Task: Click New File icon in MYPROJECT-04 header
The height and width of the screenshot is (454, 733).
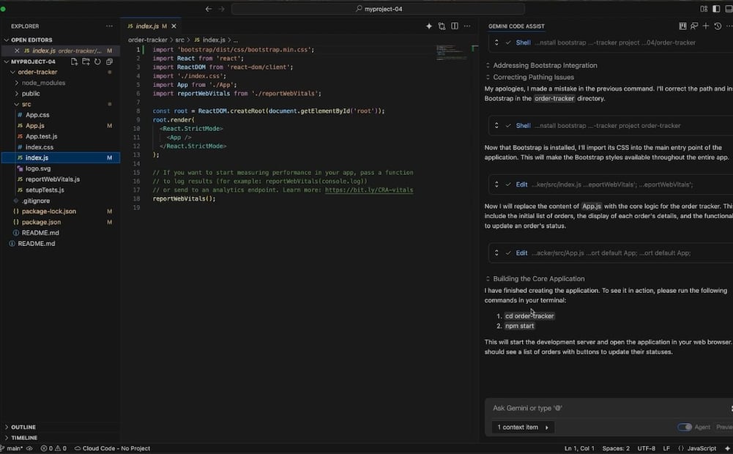Action: click(75, 62)
